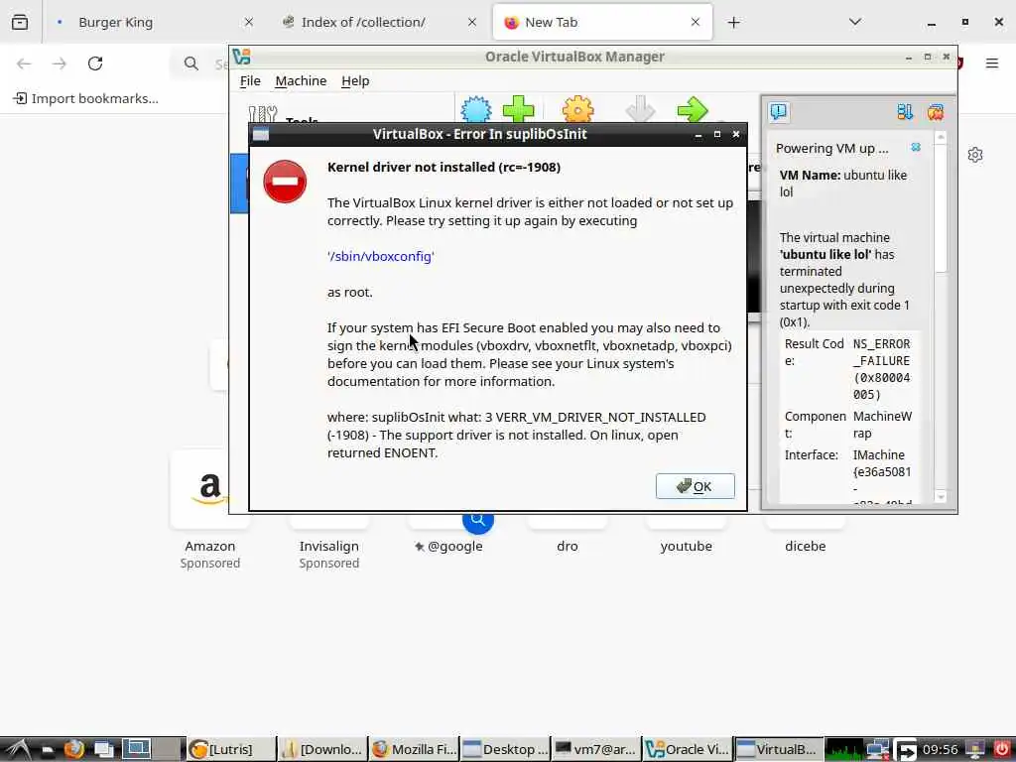This screenshot has height=762, width=1016.
Task: Switch to the Oracle Vi... taskbar entry
Action: (x=687, y=750)
